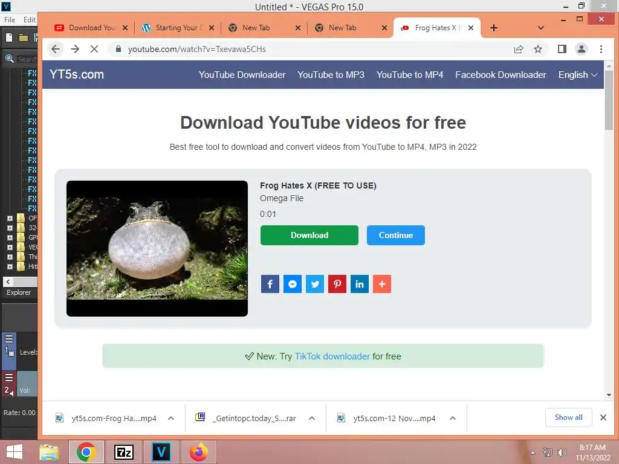Click the page vertical scrollbar thumb
Viewport: 619px width, 464px height.
pos(609,100)
